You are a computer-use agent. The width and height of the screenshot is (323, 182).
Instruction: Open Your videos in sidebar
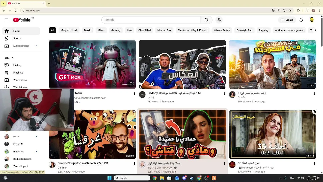21,80
